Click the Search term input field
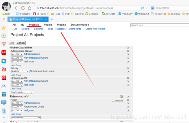 tap(160, 25)
